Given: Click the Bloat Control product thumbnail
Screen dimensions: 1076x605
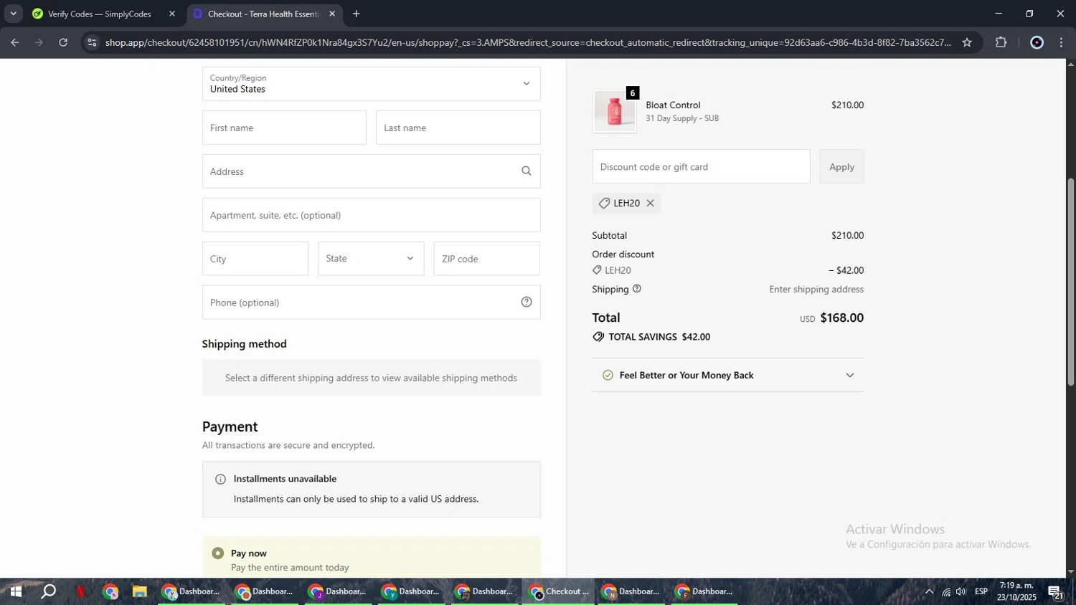Looking at the screenshot, I should pos(614,112).
